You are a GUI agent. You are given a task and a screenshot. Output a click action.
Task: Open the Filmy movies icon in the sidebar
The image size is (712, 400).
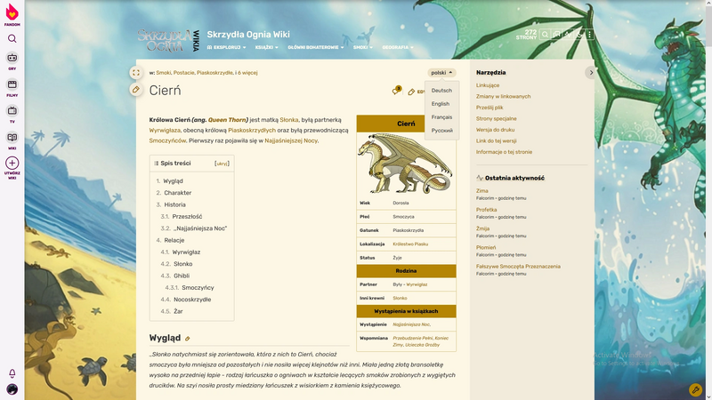[12, 86]
